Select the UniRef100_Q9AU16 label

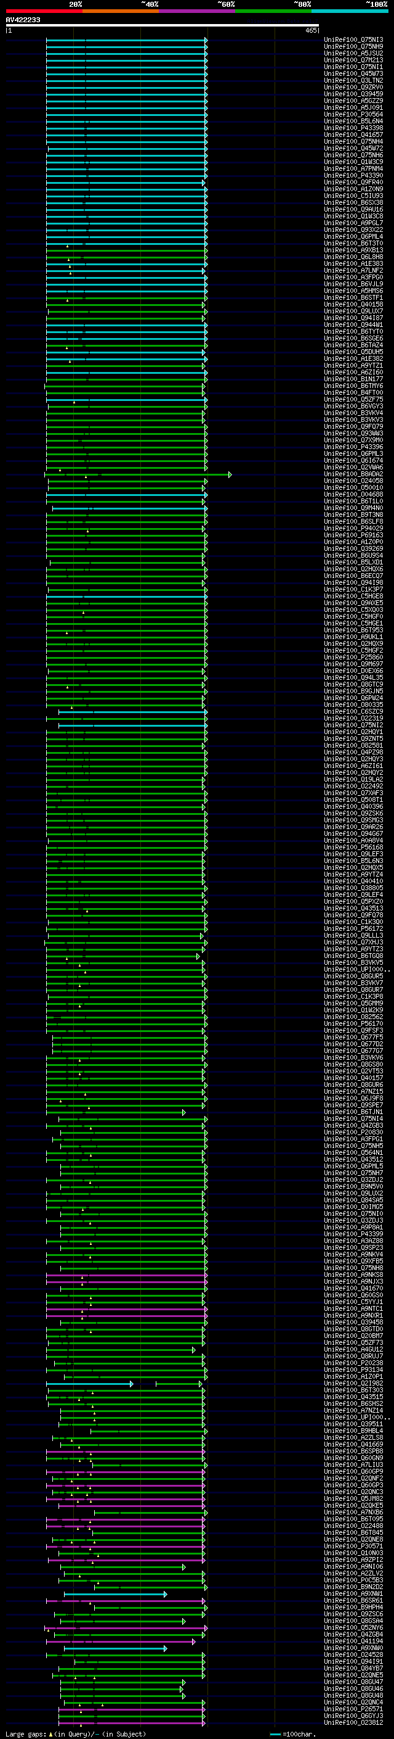pos(353,209)
